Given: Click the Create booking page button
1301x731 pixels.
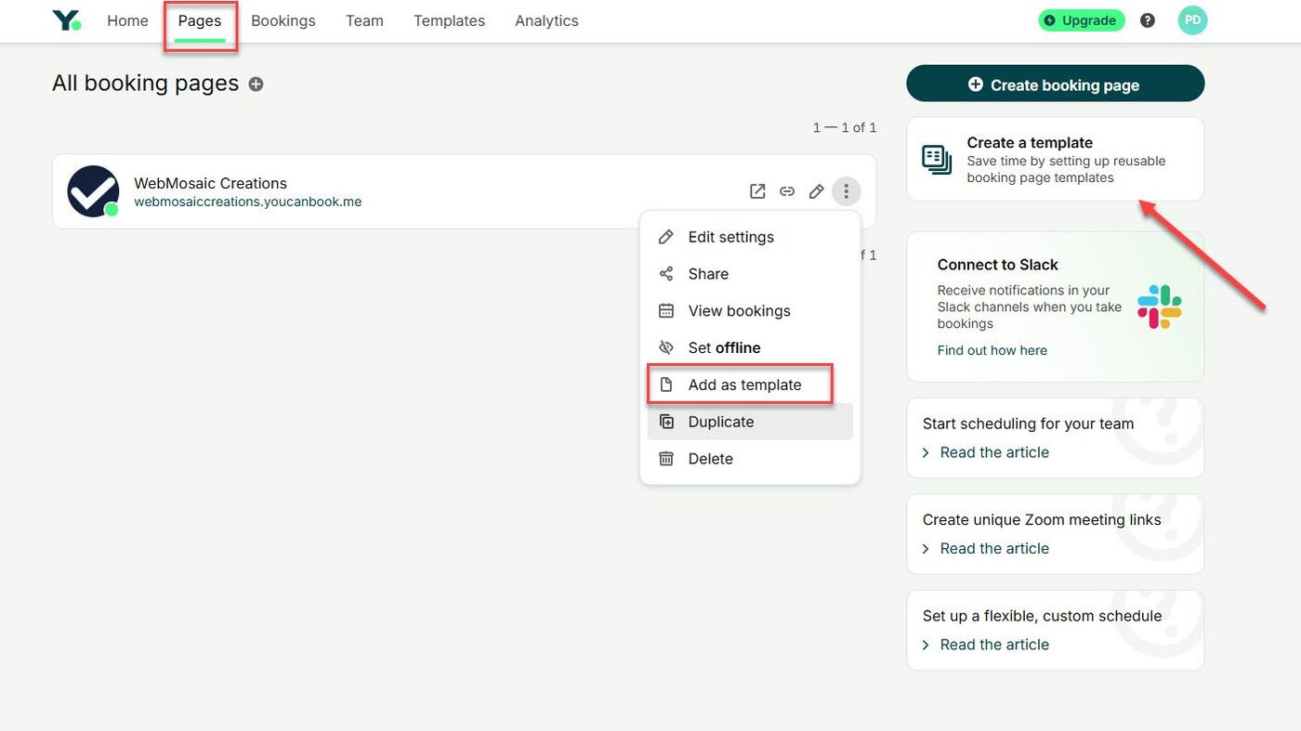Looking at the screenshot, I should [x=1055, y=84].
